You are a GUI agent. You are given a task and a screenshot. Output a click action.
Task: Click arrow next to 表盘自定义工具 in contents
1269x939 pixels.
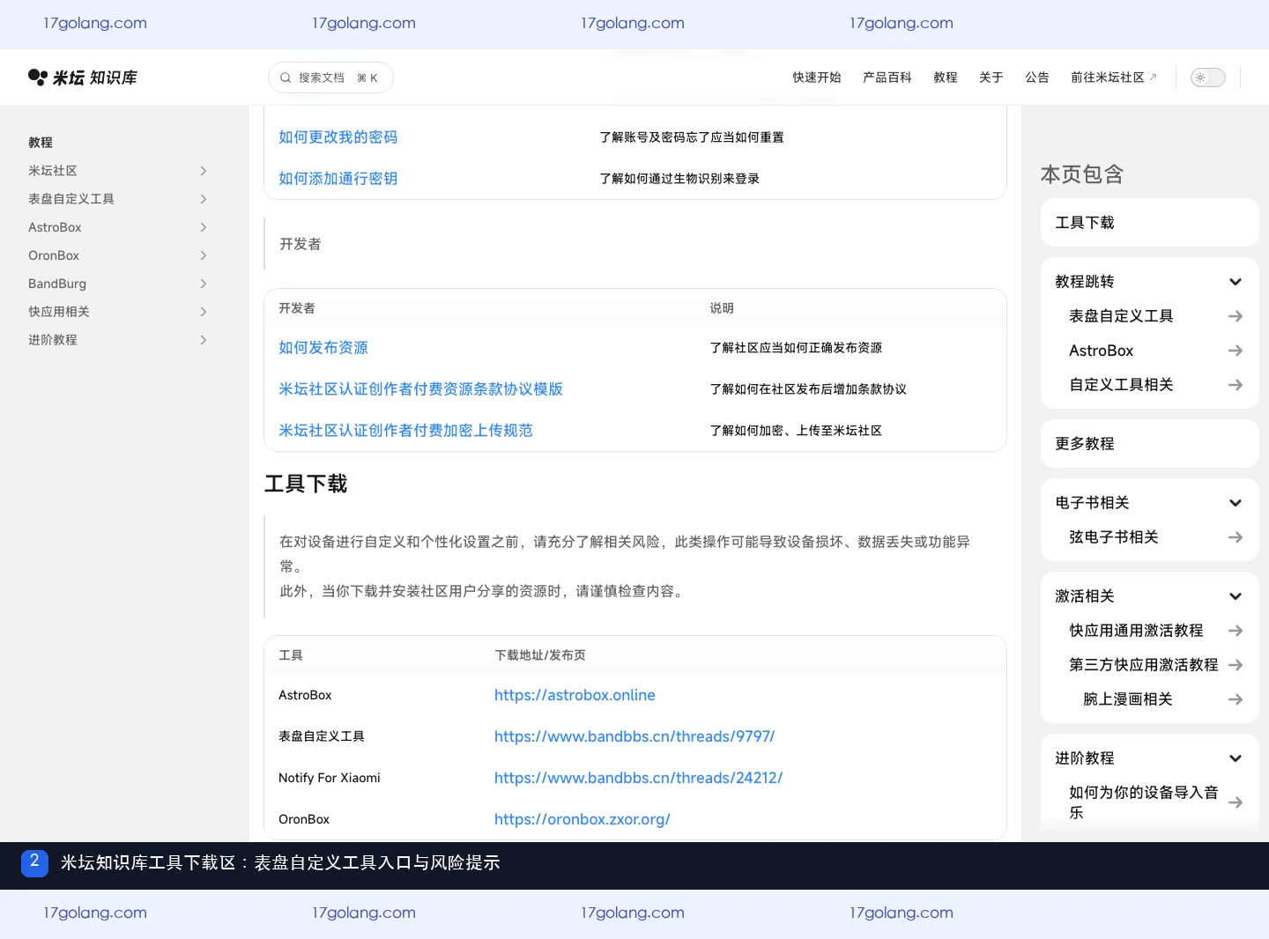click(1236, 316)
